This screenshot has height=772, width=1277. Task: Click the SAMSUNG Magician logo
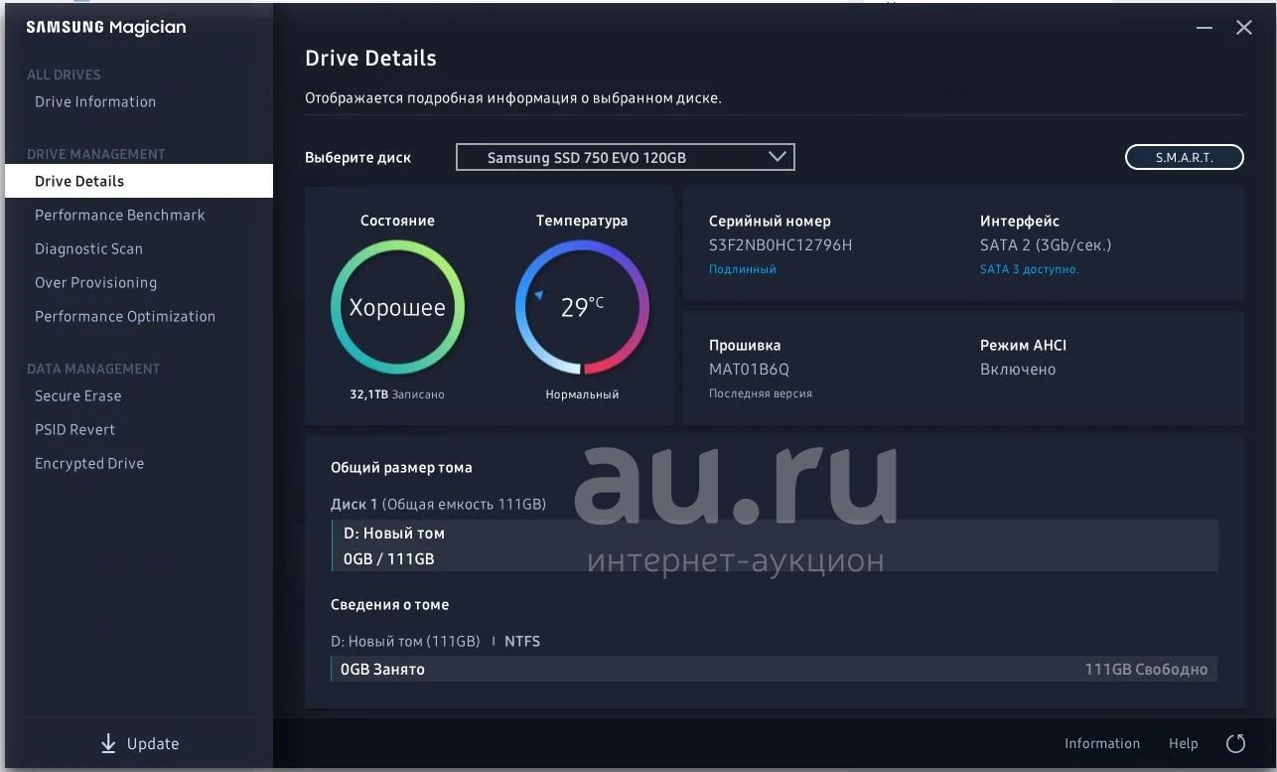(x=106, y=28)
